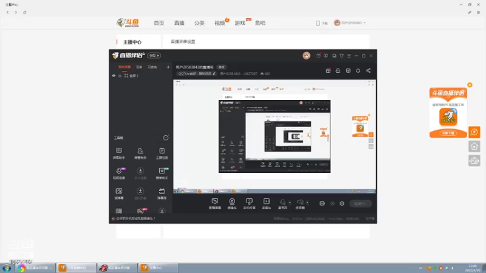
Task: Switch to the third scene tab
Action: 152,67
